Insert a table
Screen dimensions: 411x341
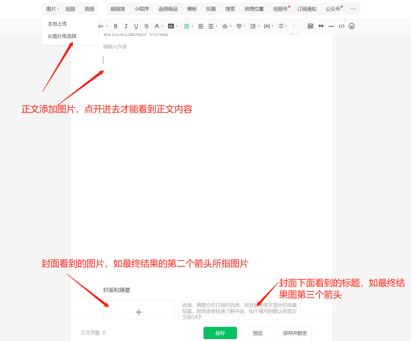coord(310,26)
